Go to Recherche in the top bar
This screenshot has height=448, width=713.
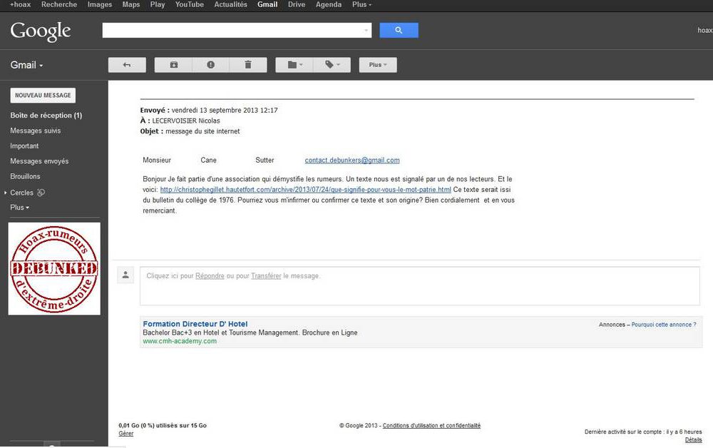(x=59, y=4)
